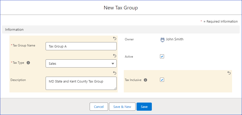Click the Tax Group Name label
Viewport: 242px width, 115px height.
point(24,45)
